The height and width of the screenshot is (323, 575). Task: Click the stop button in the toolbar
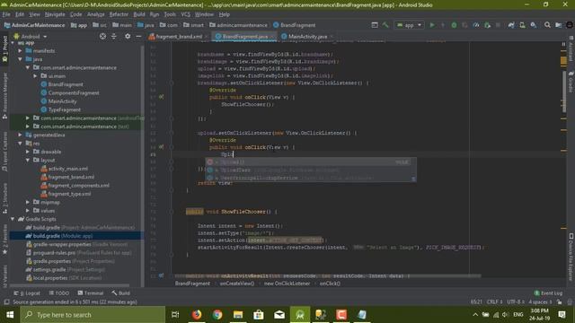click(498, 25)
